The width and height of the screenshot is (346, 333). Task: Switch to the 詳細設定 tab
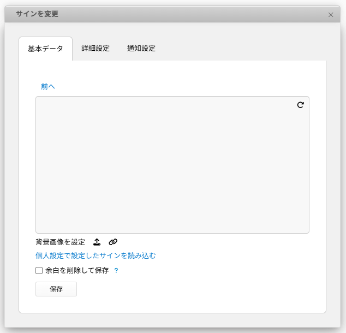96,49
